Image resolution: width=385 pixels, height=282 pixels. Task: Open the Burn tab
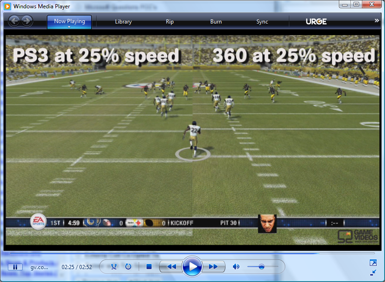(216, 22)
